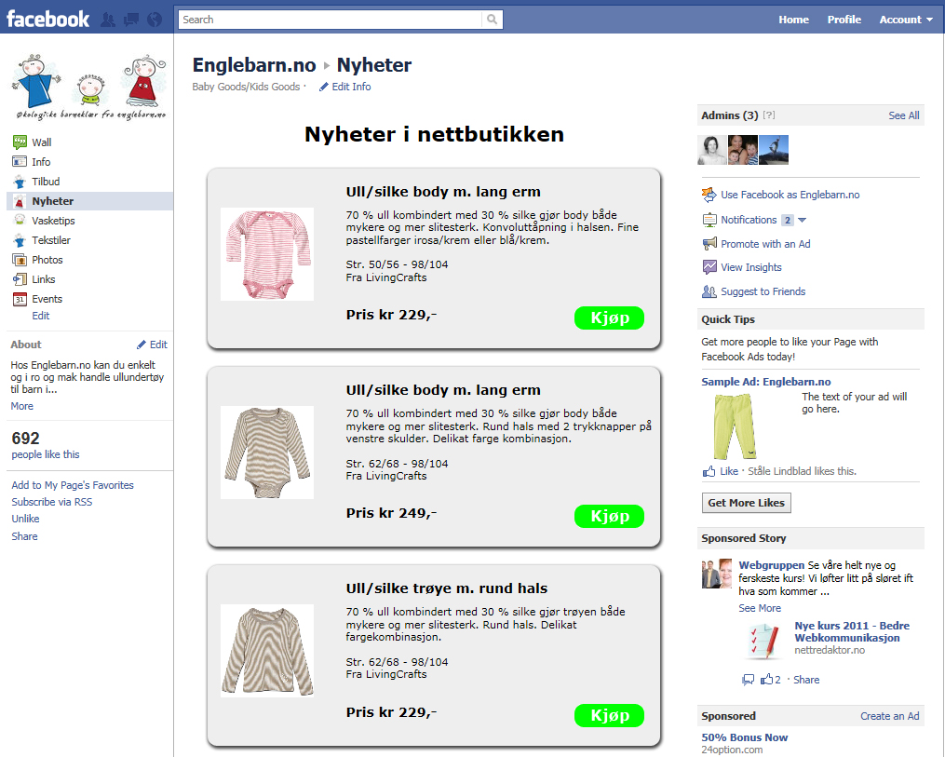Buy the pink ull/silke body for 229,-

click(x=609, y=318)
